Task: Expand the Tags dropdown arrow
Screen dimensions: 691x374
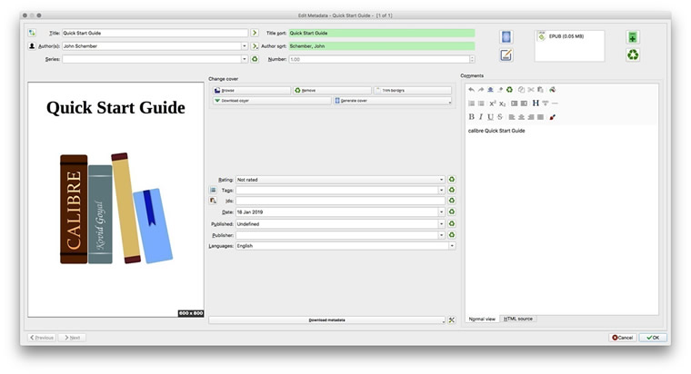Action: click(441, 190)
